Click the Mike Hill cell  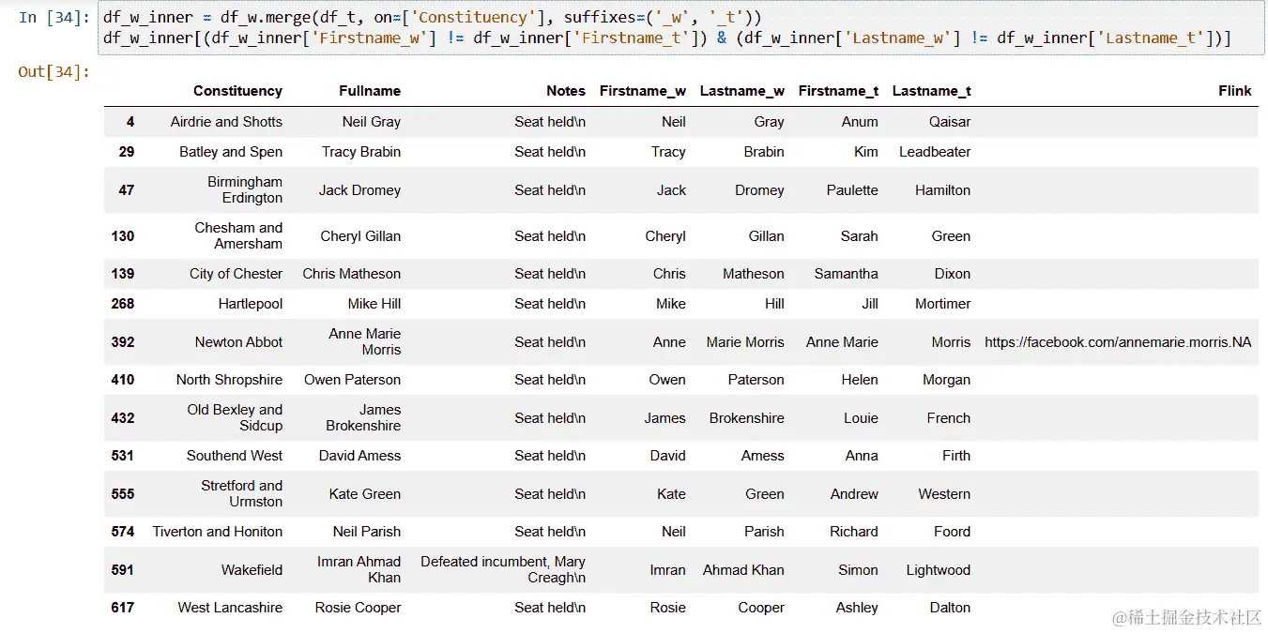374,304
